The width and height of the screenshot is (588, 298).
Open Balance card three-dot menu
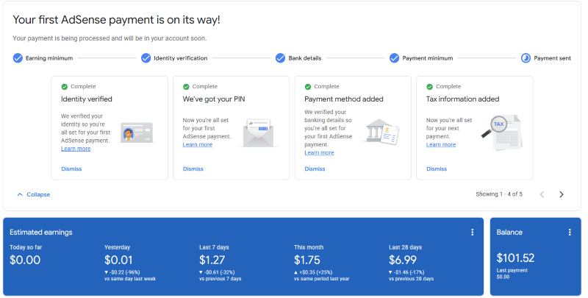(570, 233)
